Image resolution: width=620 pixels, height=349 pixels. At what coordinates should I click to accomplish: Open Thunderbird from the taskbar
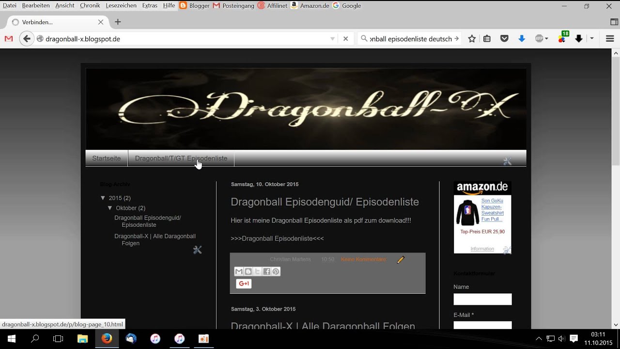131,338
